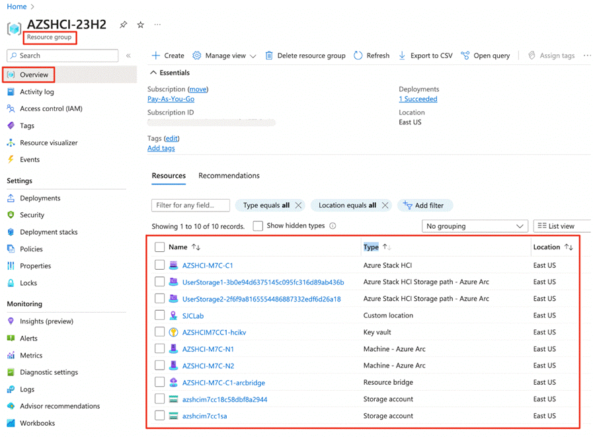Click the Filter for any field input
The image size is (595, 437).
(x=190, y=206)
